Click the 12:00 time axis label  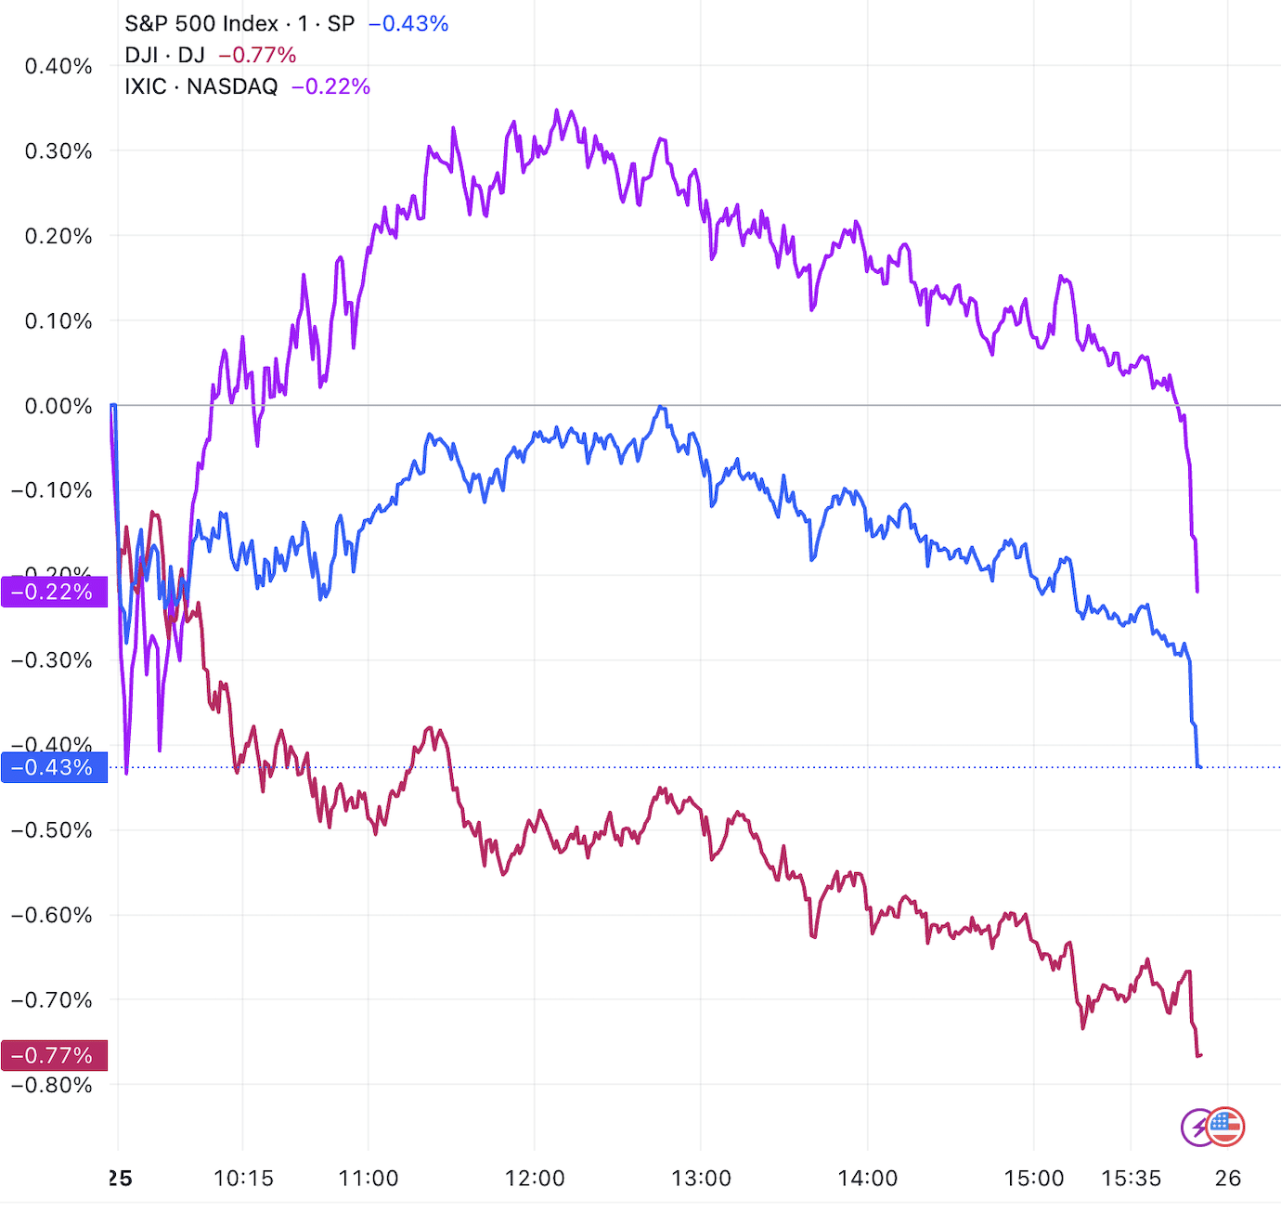click(x=535, y=1179)
